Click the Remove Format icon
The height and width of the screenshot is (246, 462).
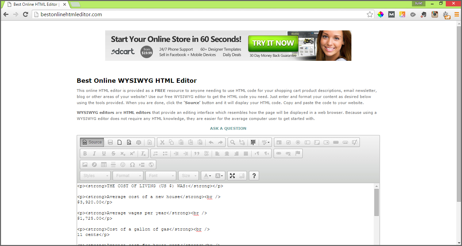tap(143, 153)
